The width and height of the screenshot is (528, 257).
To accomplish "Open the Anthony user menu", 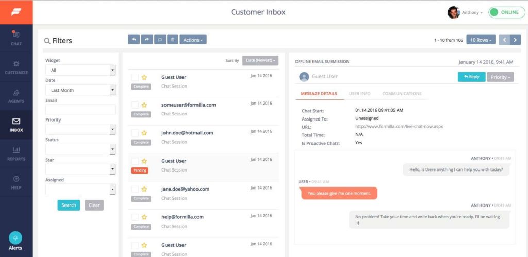I will (x=472, y=12).
